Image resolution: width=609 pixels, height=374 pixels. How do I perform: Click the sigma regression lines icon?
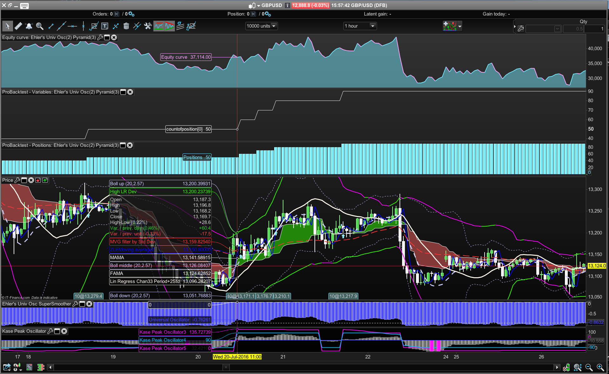(180, 26)
